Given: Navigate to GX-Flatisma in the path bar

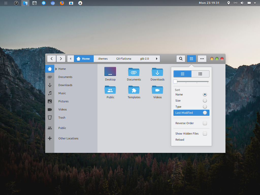Looking at the screenshot, I should pos(124,59).
